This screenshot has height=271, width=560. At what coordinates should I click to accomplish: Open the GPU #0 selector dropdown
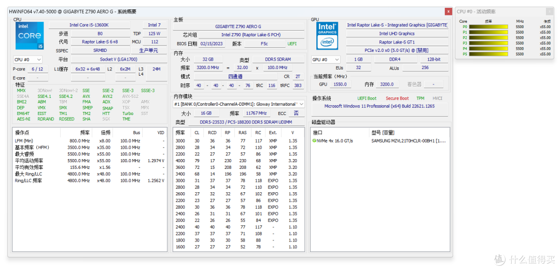point(326,60)
